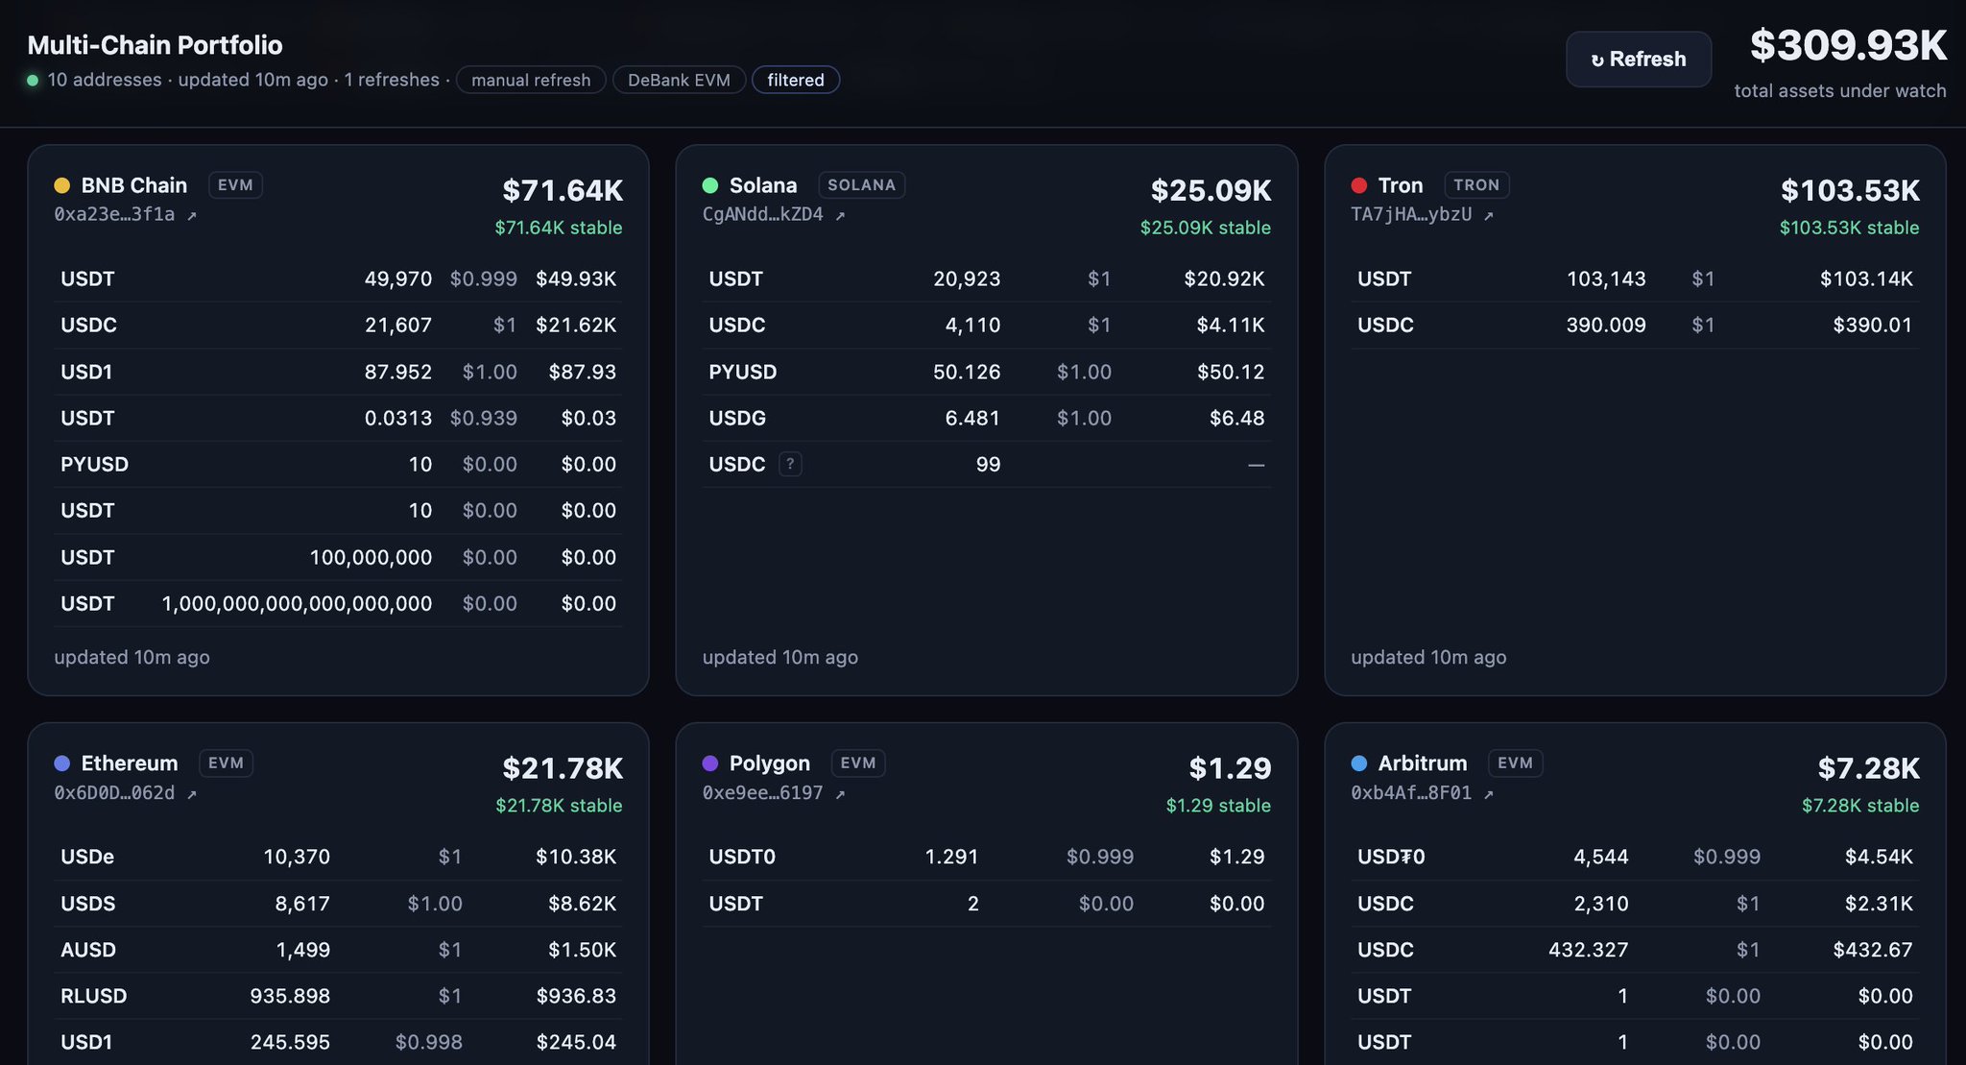Select the RLUSD row in Ethereum card

tap(338, 997)
